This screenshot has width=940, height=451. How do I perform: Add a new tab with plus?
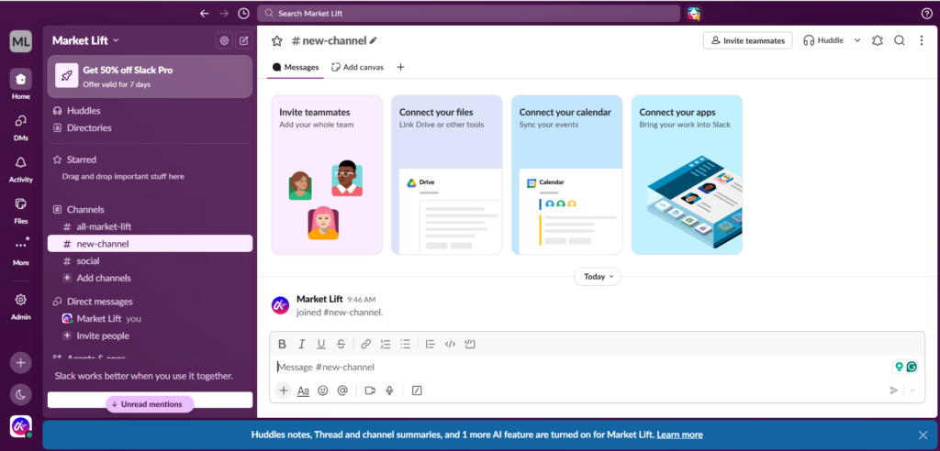pos(400,67)
